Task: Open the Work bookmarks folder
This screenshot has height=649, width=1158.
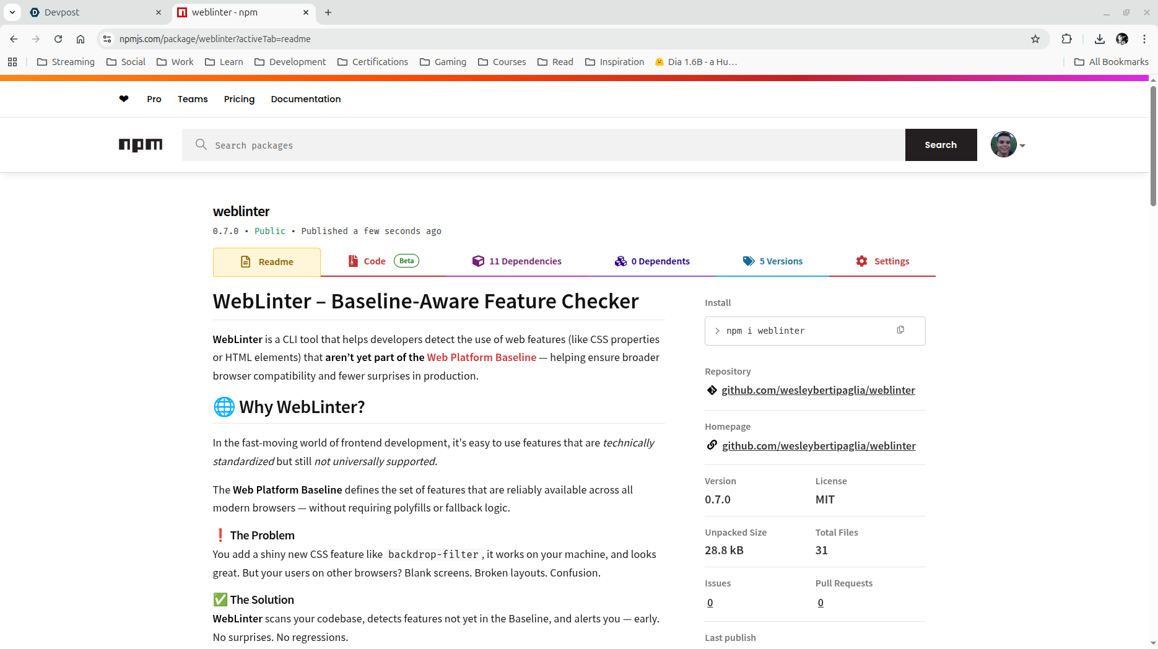Action: point(175,62)
